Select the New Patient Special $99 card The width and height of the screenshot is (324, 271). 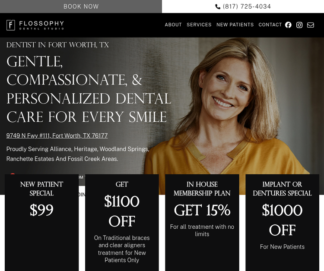click(x=42, y=223)
